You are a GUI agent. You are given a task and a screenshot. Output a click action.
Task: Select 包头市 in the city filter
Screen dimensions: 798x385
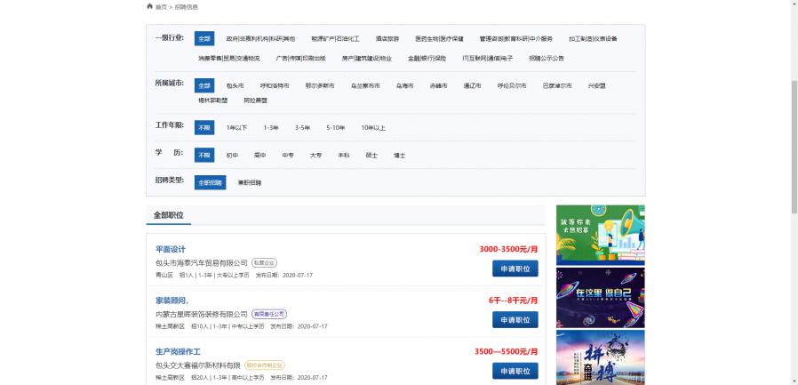(x=235, y=86)
